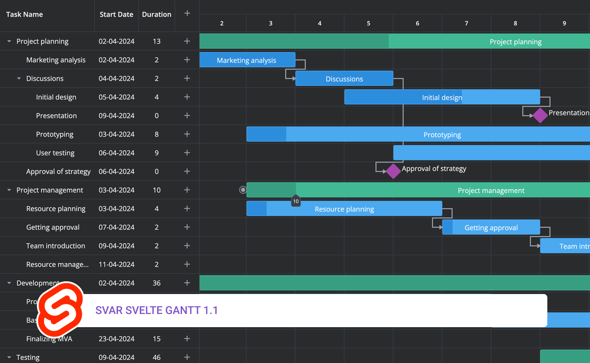Screen dimensions: 590x363
Task: Click the progress marker labeled 10
Action: click(x=296, y=201)
